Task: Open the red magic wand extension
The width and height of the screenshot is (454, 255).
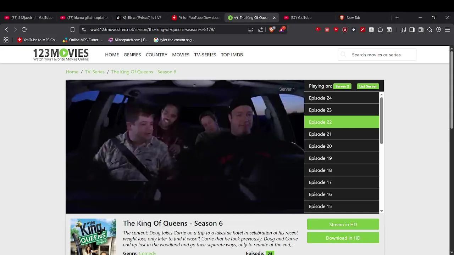Action: (362, 30)
